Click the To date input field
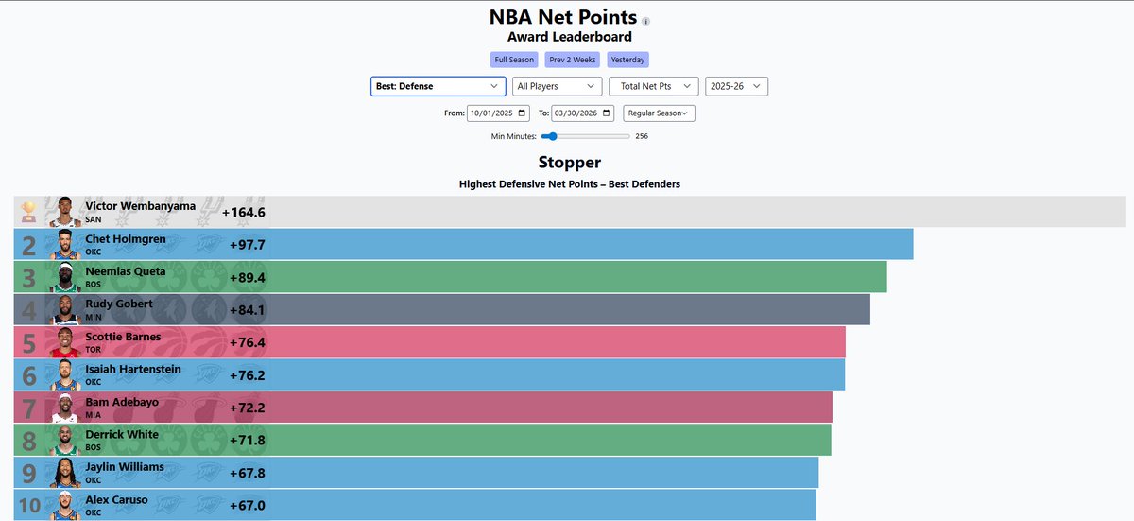Image resolution: width=1134 pixels, height=521 pixels. pyautogui.click(x=582, y=113)
